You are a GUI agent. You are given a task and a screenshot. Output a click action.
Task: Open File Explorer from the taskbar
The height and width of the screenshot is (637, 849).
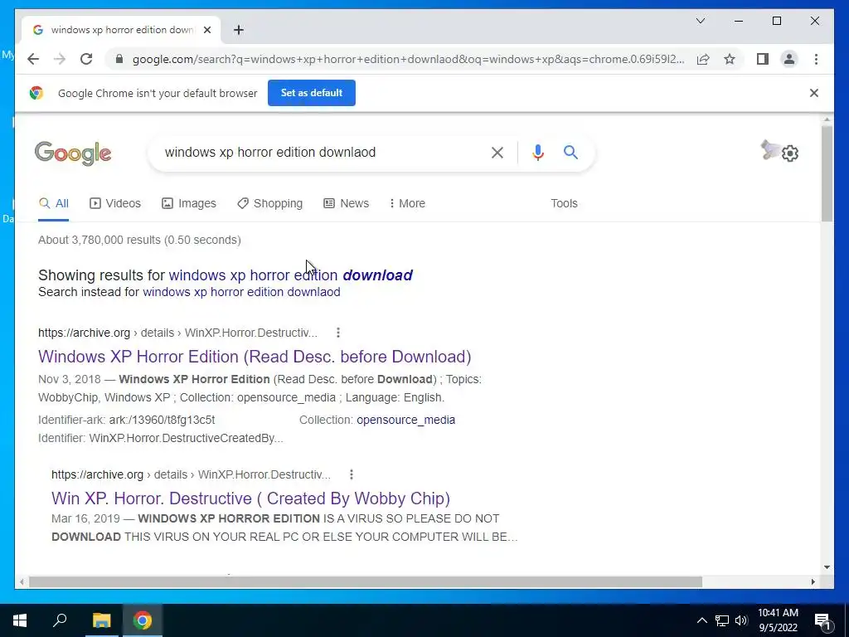pyautogui.click(x=101, y=620)
